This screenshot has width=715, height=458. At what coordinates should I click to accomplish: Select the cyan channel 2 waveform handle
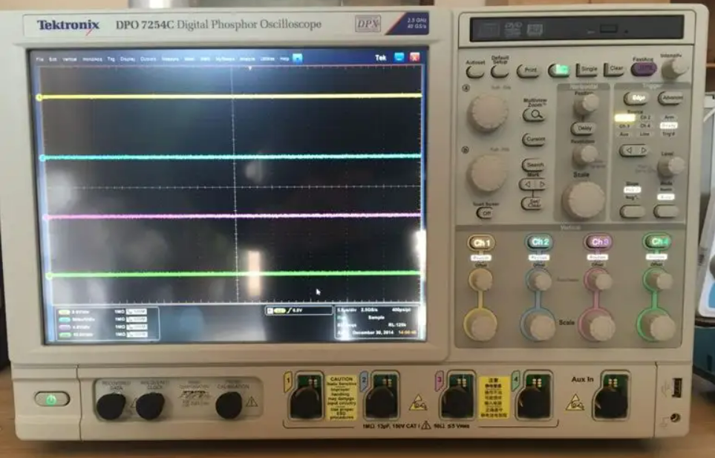point(42,158)
